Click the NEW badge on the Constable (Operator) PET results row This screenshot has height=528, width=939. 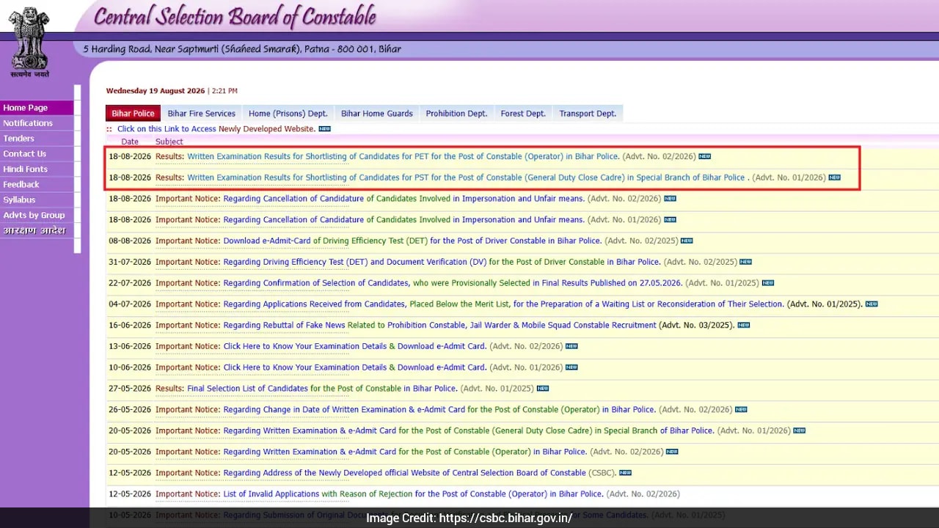click(704, 156)
